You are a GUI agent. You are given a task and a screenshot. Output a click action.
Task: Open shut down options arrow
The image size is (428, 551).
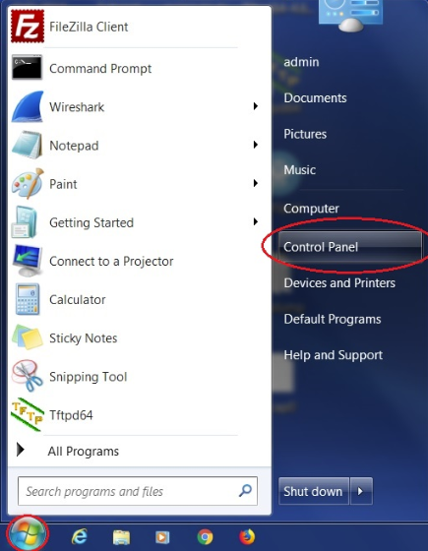(360, 491)
